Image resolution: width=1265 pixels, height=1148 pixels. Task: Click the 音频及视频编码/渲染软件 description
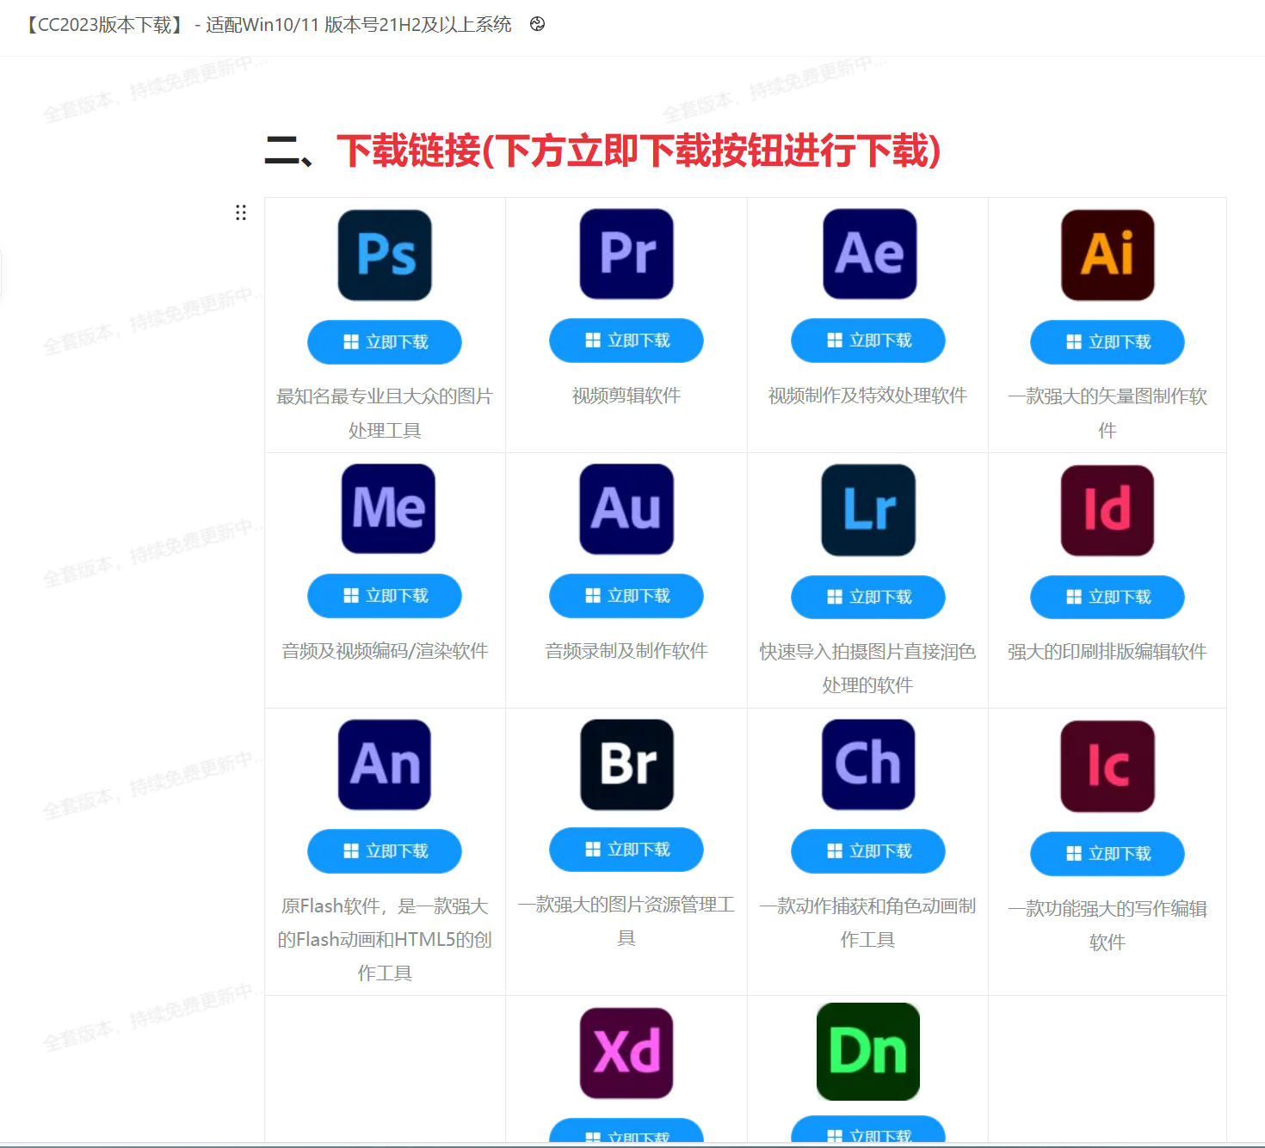[385, 651]
